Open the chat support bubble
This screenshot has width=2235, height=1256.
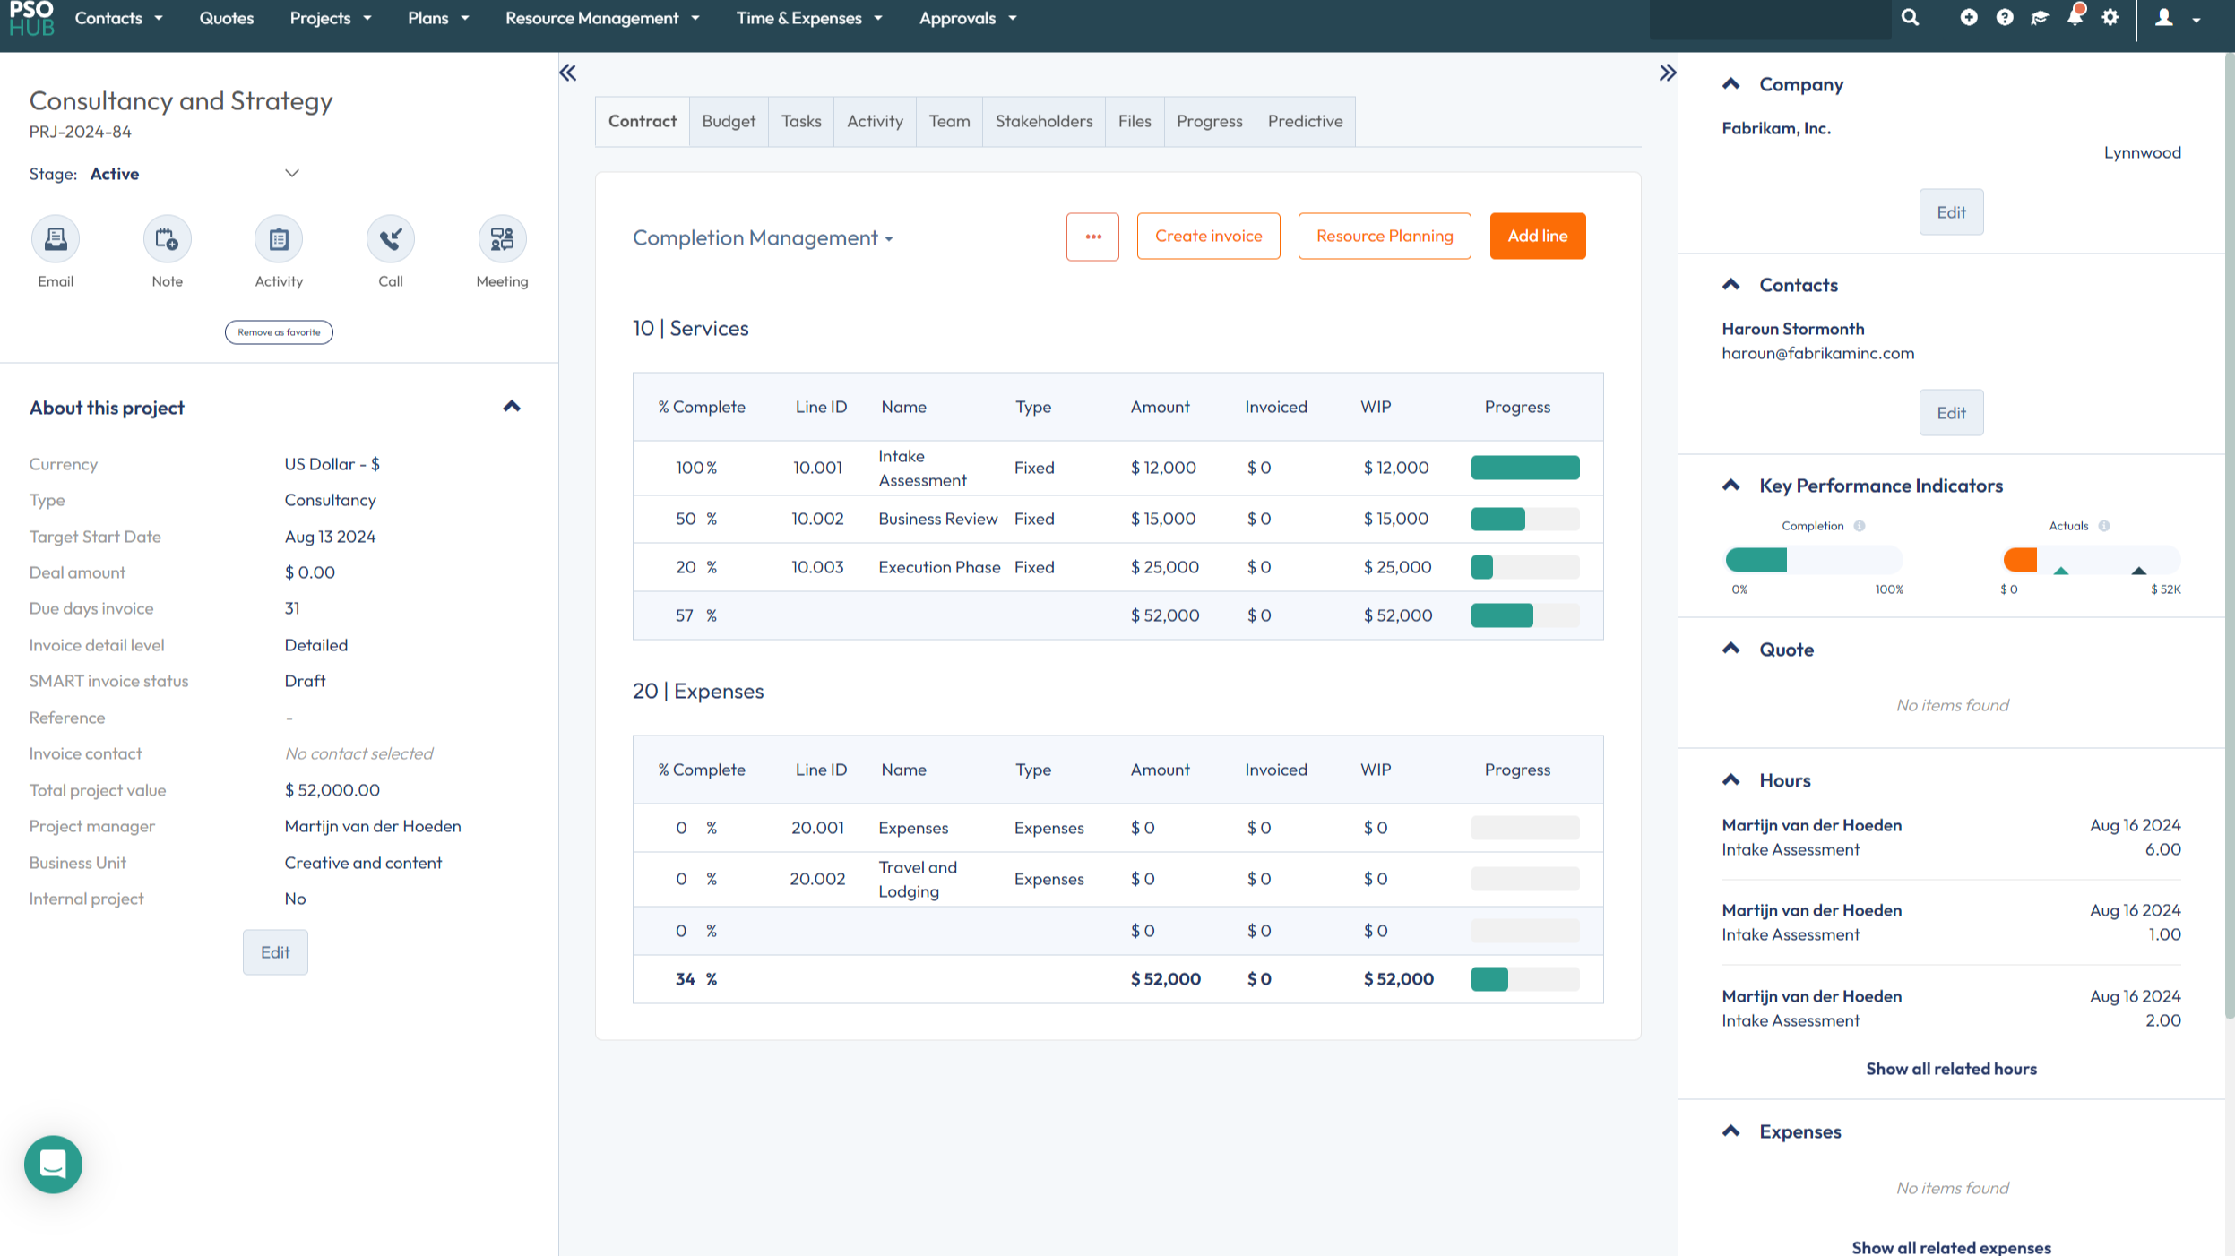point(53,1164)
